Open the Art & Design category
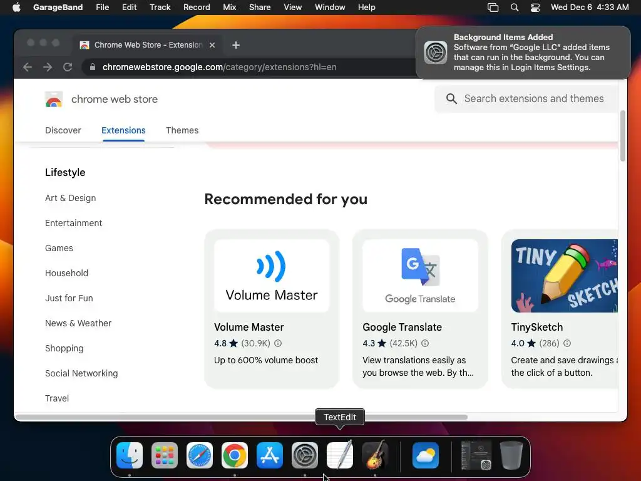This screenshot has width=641, height=481. (70, 198)
